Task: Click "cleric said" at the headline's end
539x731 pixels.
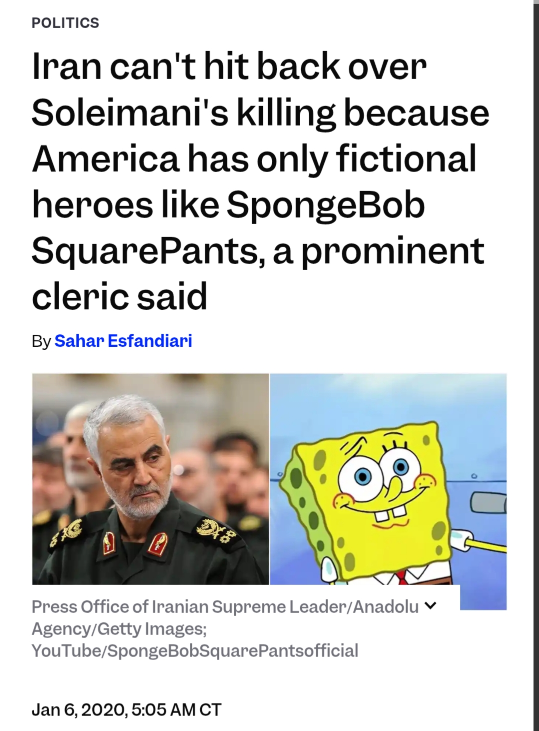Action: [x=119, y=296]
